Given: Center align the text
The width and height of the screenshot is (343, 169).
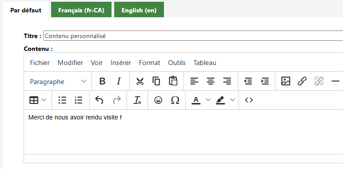Looking at the screenshot, I should pyautogui.click(x=211, y=81).
